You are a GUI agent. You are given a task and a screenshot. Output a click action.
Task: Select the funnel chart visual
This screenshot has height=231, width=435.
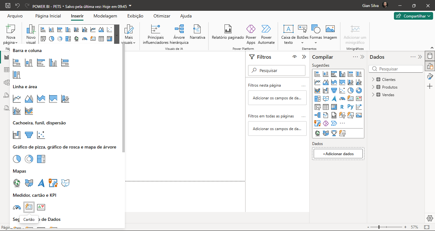pyautogui.click(x=29, y=135)
